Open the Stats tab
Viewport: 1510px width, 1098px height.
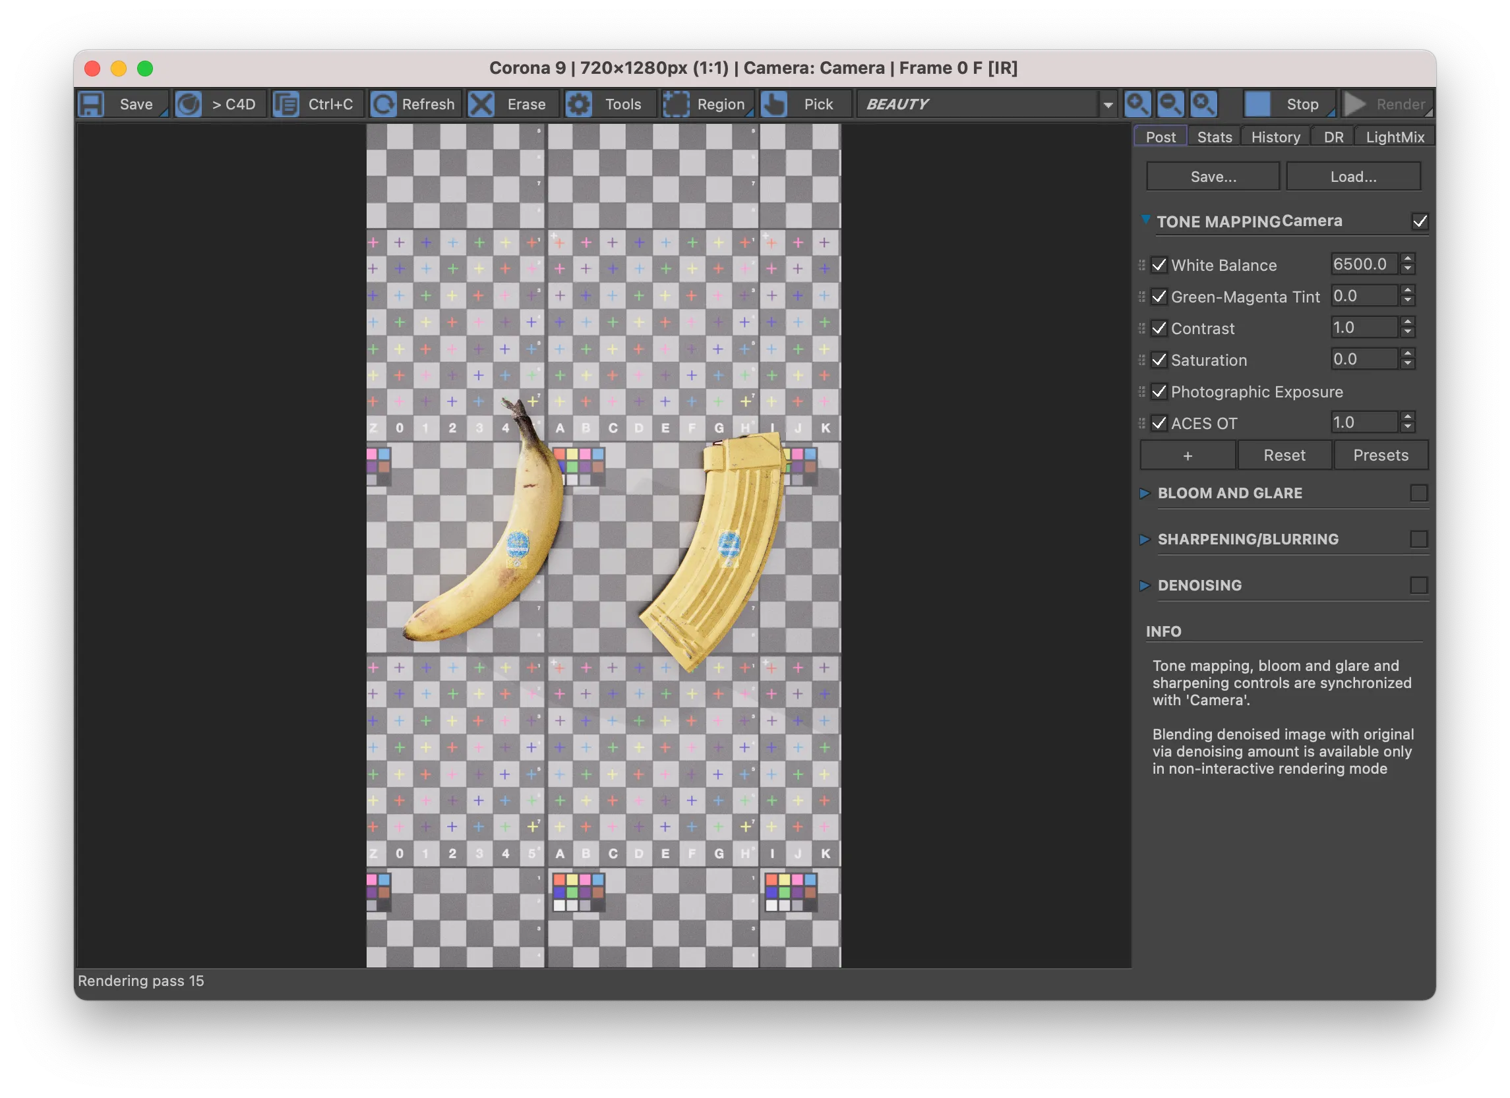[x=1214, y=137]
